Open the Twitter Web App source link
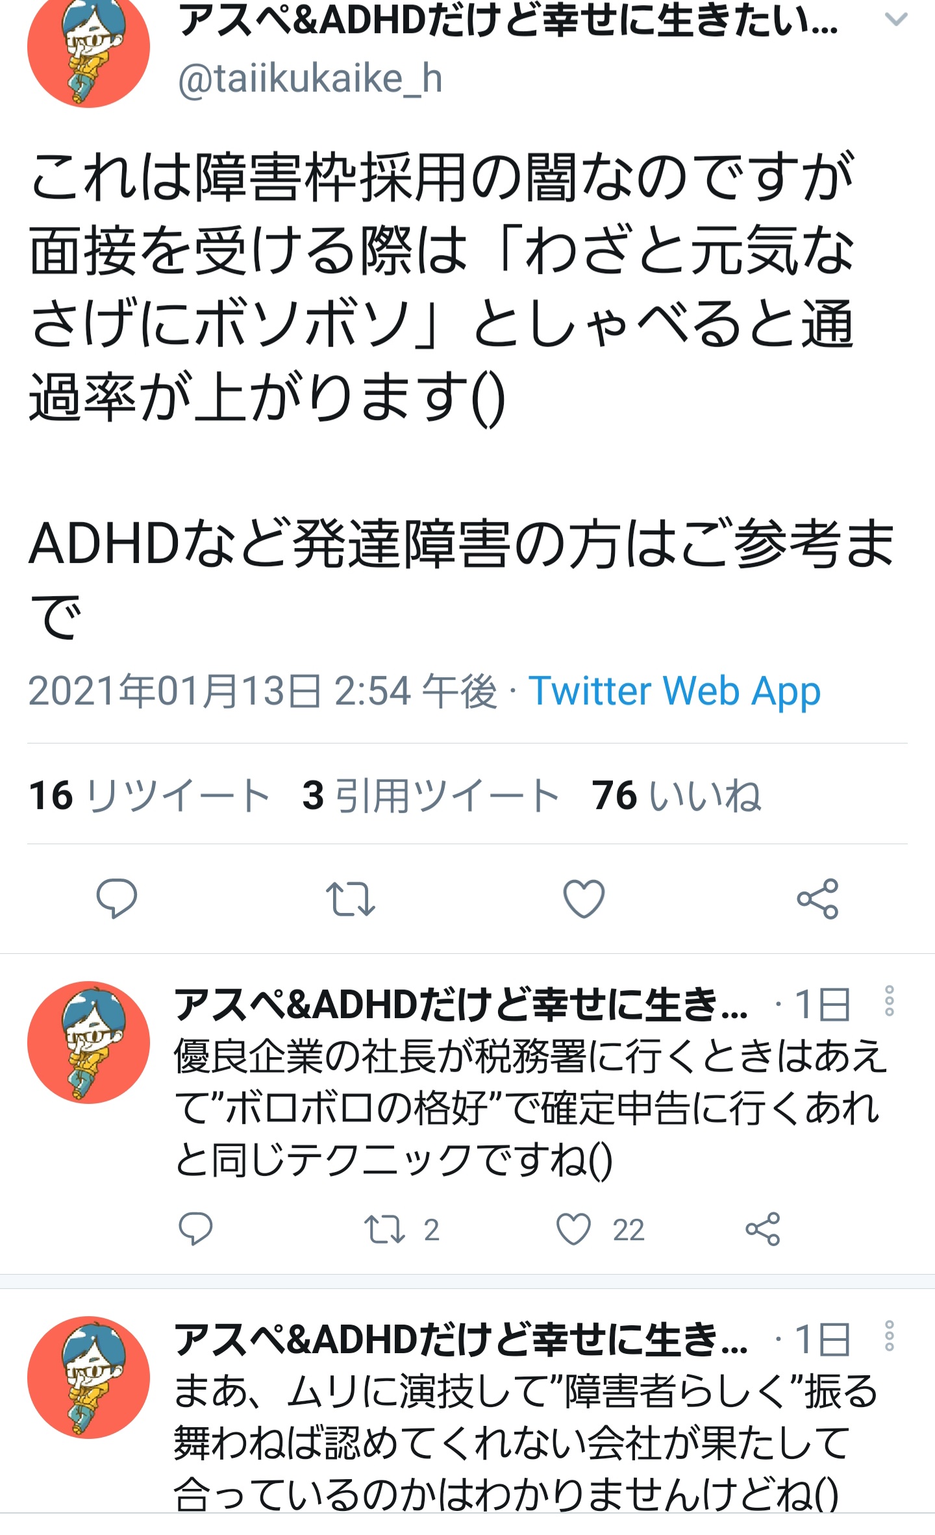935x1535 pixels. coord(675,691)
